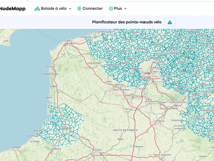This screenshot has width=214, height=161.
Task: Click the Nœux-les-Mines label
Action: (x=121, y=90)
